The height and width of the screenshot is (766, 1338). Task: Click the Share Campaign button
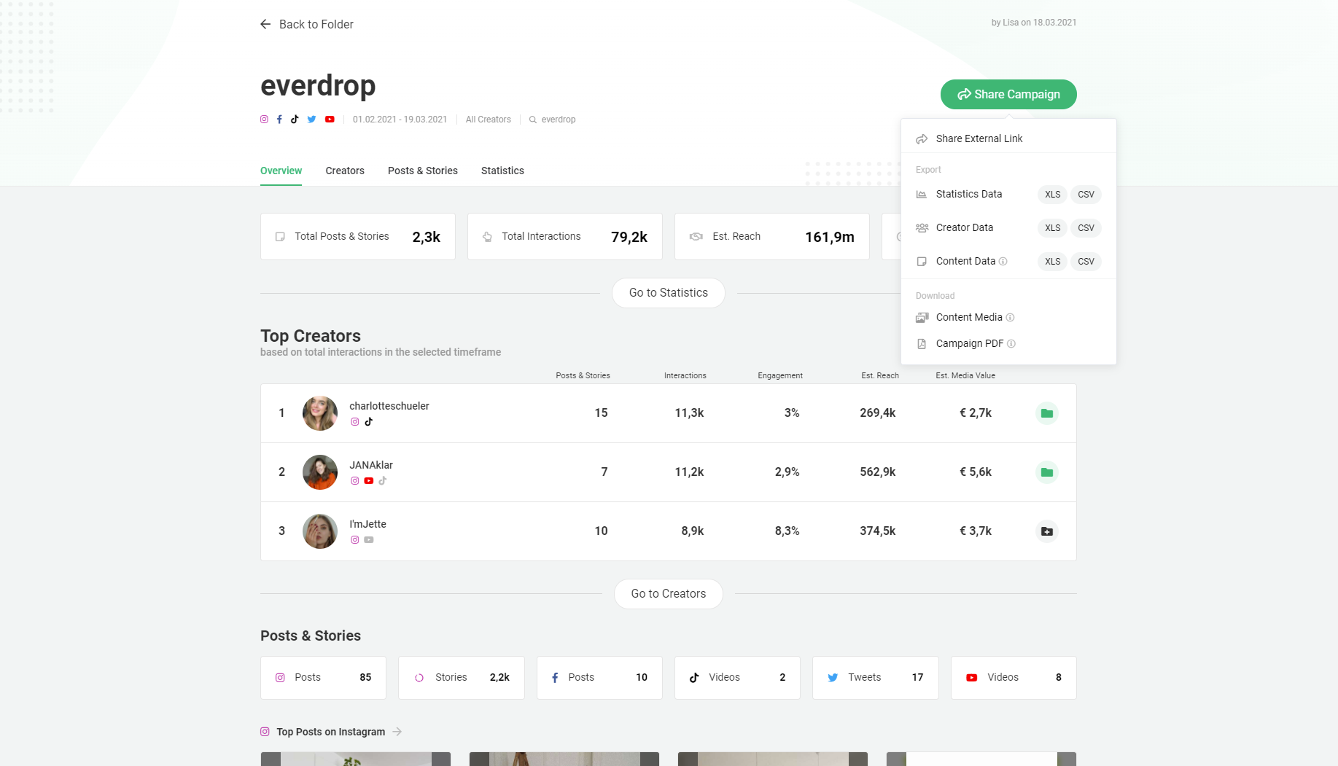1008,95
